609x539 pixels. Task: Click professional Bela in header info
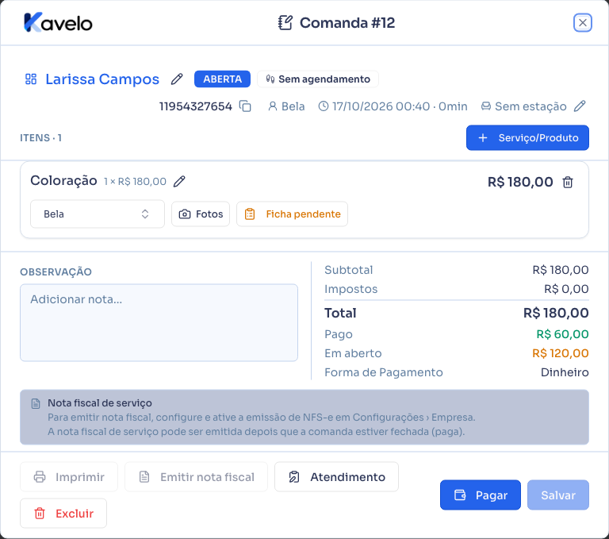[x=286, y=106]
